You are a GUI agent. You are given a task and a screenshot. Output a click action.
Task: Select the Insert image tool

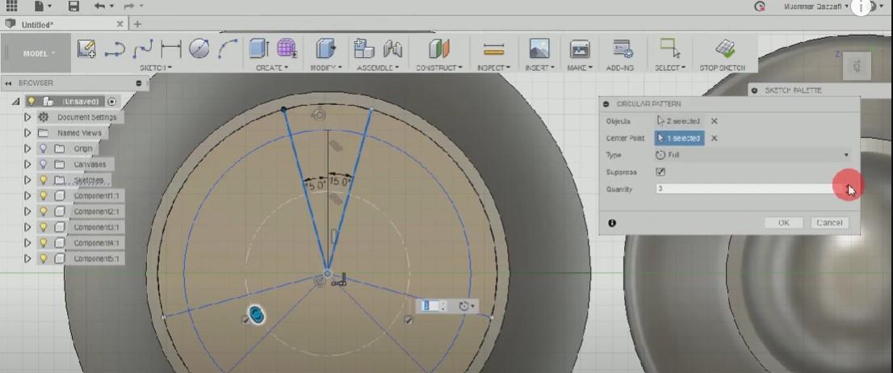539,48
